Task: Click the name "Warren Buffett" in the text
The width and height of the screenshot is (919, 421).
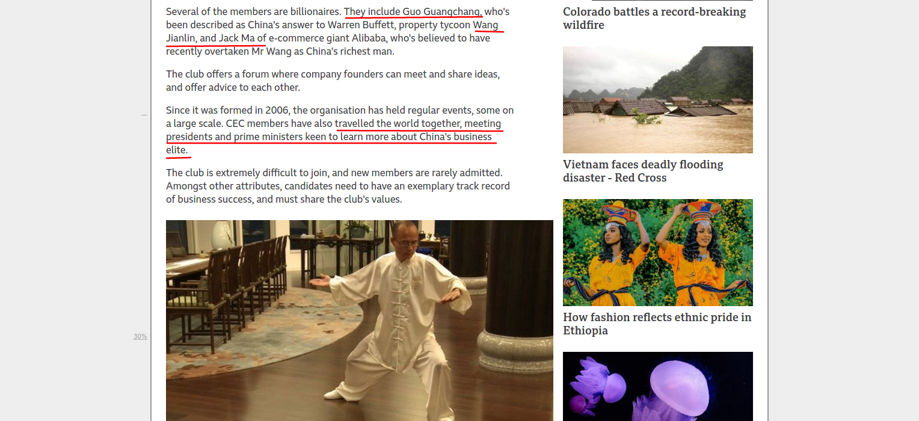Action: click(x=360, y=25)
